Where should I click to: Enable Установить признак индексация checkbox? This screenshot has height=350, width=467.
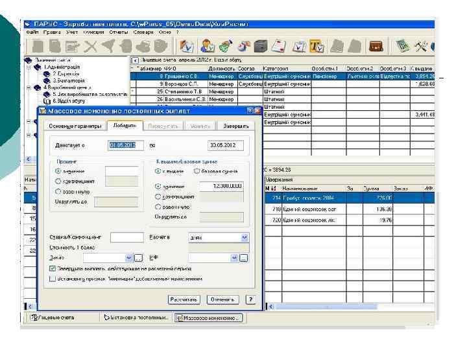[53, 279]
